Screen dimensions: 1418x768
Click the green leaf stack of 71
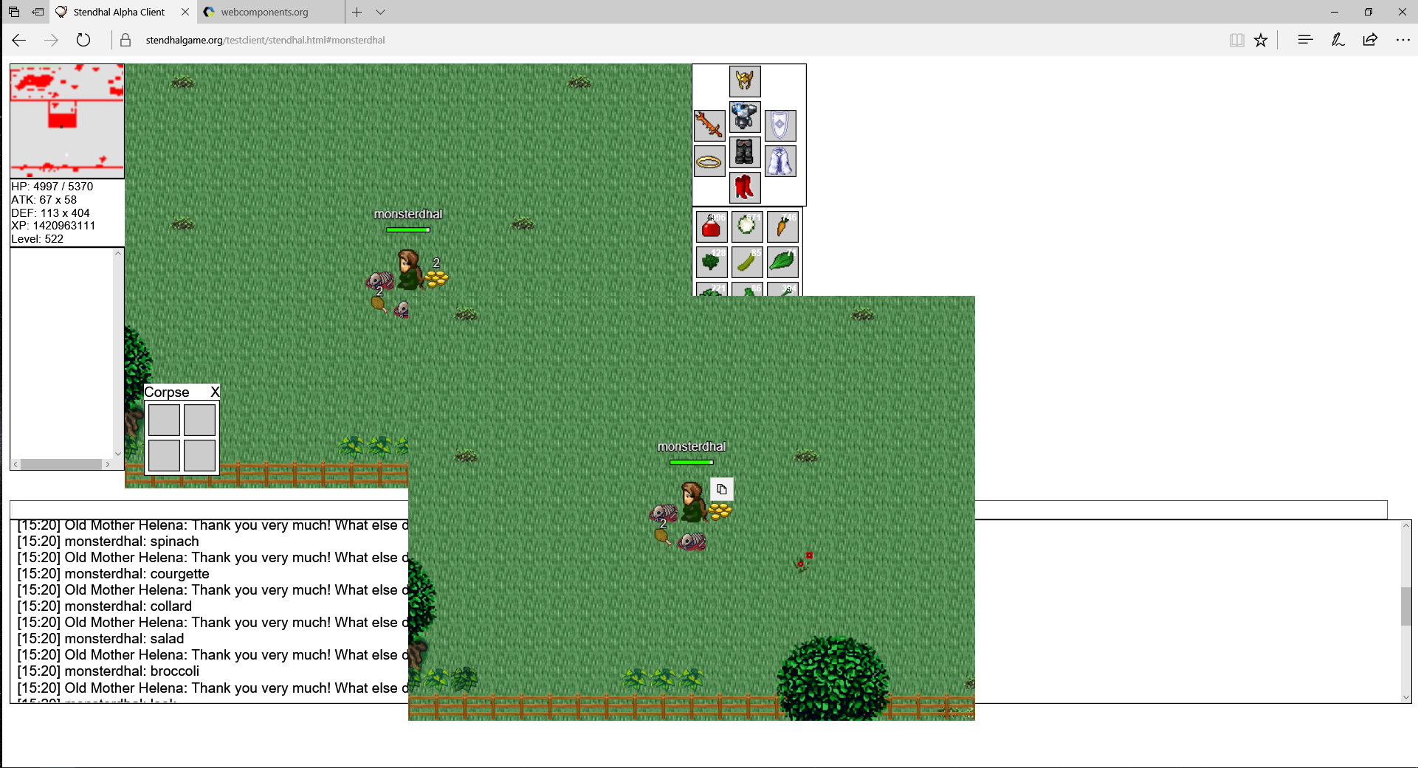(782, 262)
